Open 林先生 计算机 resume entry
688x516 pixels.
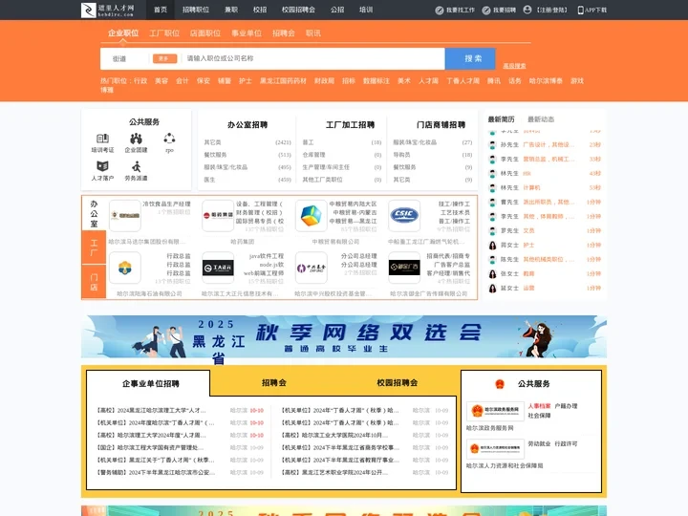545,188
